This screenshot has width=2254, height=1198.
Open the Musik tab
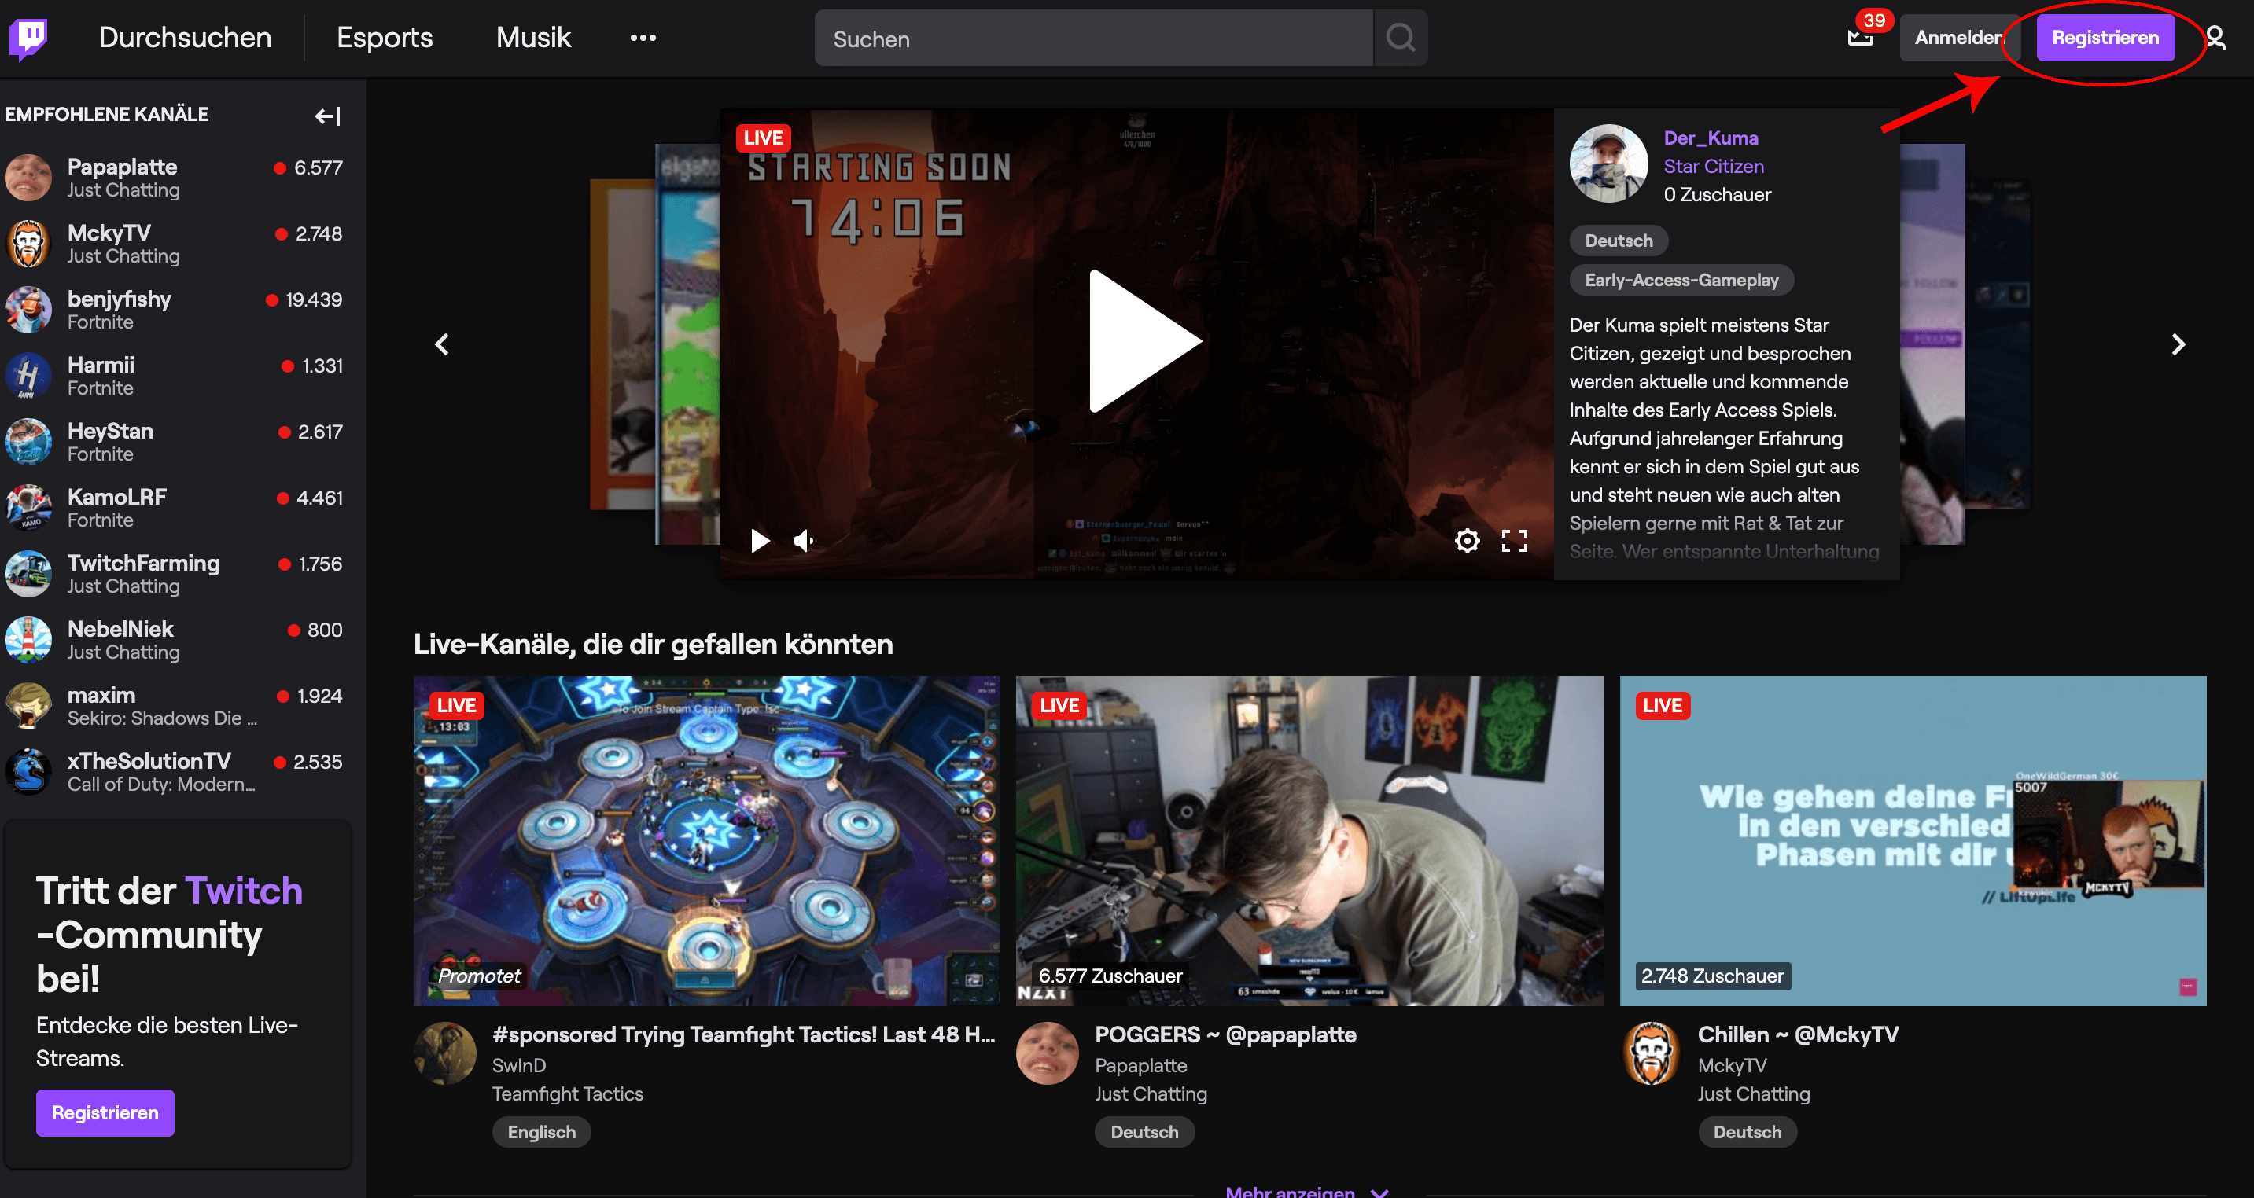533,38
